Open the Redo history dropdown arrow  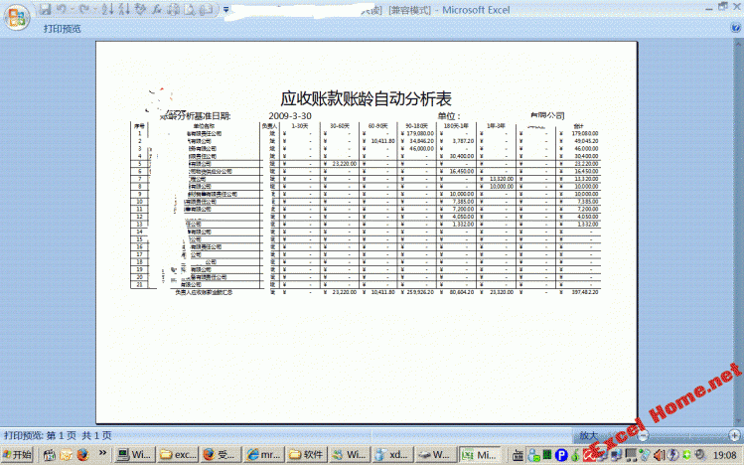[x=95, y=10]
